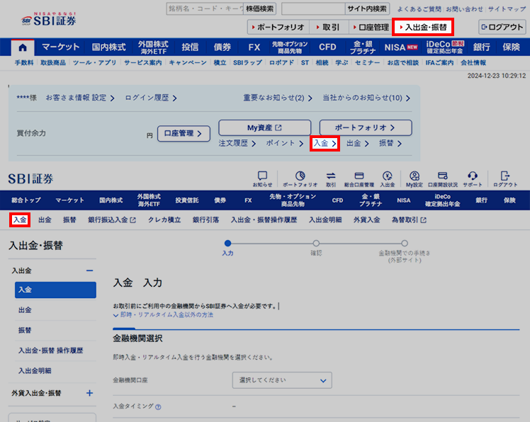Click the 入金タイミング help question icon
The width and height of the screenshot is (530, 422).
(x=158, y=407)
